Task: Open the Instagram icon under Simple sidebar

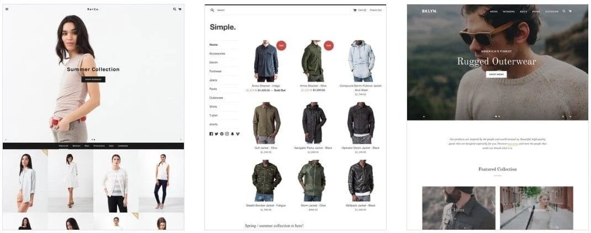Action: tap(227, 134)
